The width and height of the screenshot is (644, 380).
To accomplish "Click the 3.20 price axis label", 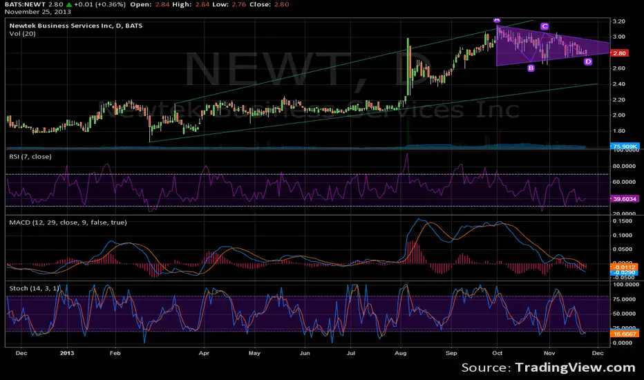I will [619, 21].
